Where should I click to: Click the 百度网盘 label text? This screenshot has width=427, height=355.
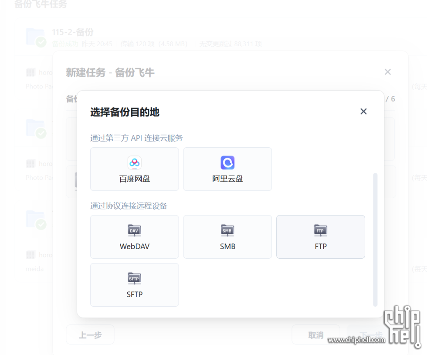(135, 179)
